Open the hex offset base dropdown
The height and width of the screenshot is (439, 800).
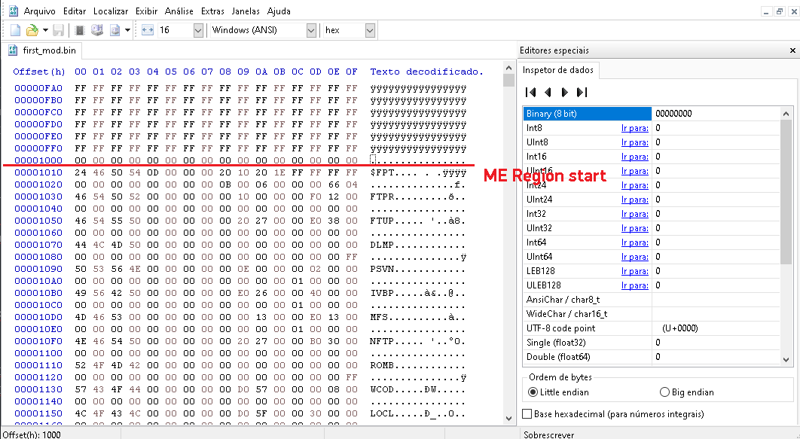pos(369,30)
